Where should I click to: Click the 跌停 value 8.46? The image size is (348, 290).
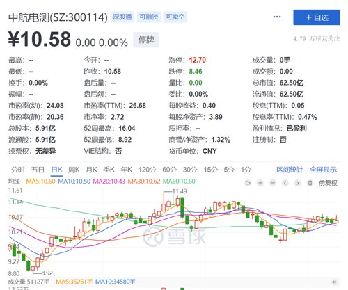196,72
